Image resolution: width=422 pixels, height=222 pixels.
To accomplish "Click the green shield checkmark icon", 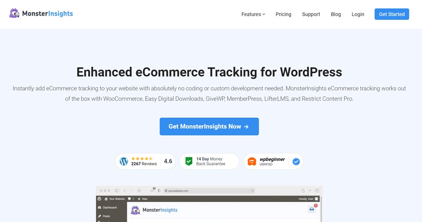I will [x=188, y=161].
